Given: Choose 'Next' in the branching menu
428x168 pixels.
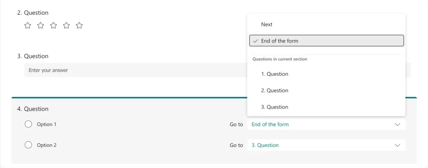Looking at the screenshot, I should tap(267, 25).
